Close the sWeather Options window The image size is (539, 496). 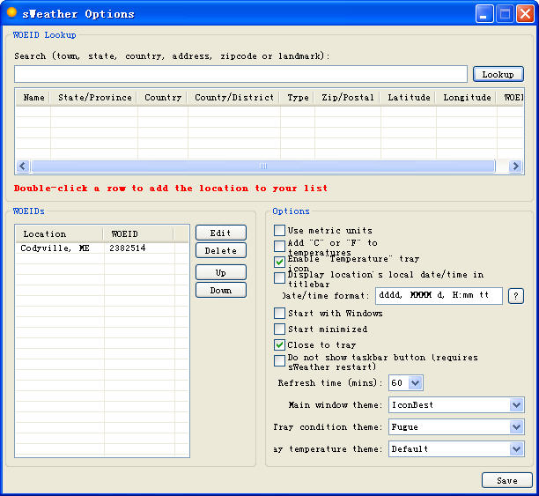(525, 14)
